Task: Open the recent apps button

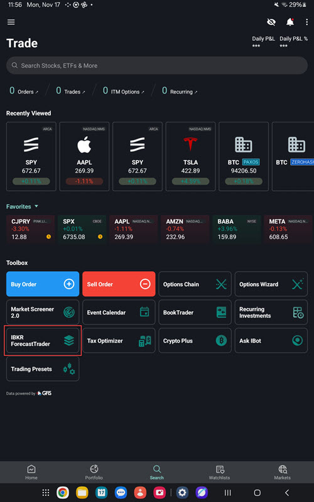Action: point(227,493)
